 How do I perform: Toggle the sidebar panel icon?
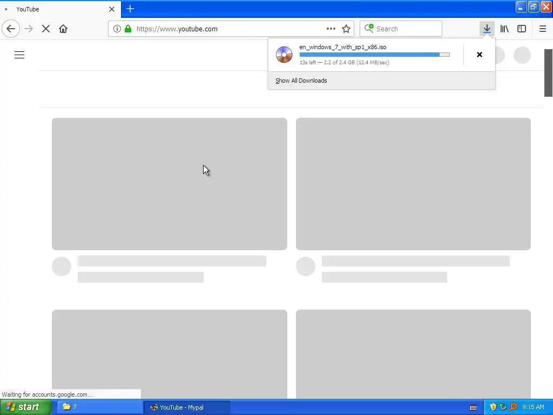522,29
